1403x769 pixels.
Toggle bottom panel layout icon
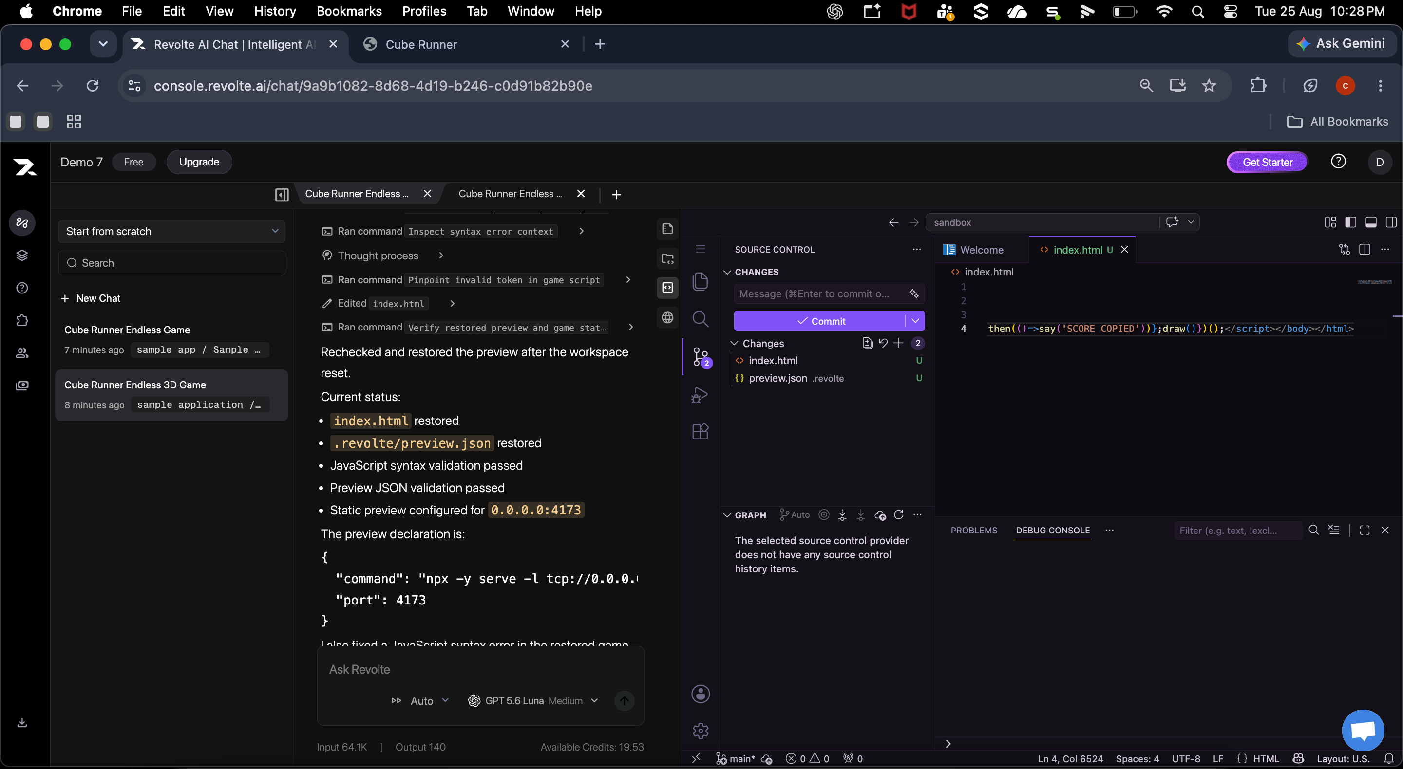pyautogui.click(x=1371, y=222)
